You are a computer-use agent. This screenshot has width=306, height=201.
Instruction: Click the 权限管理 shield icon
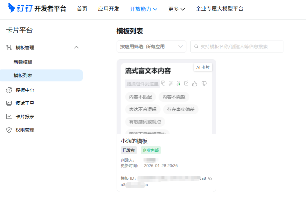[9, 130]
